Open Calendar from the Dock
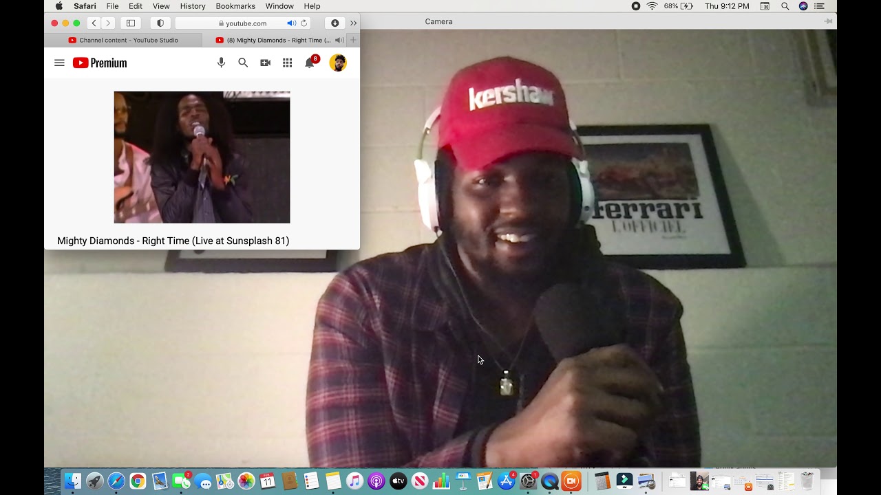 click(268, 481)
